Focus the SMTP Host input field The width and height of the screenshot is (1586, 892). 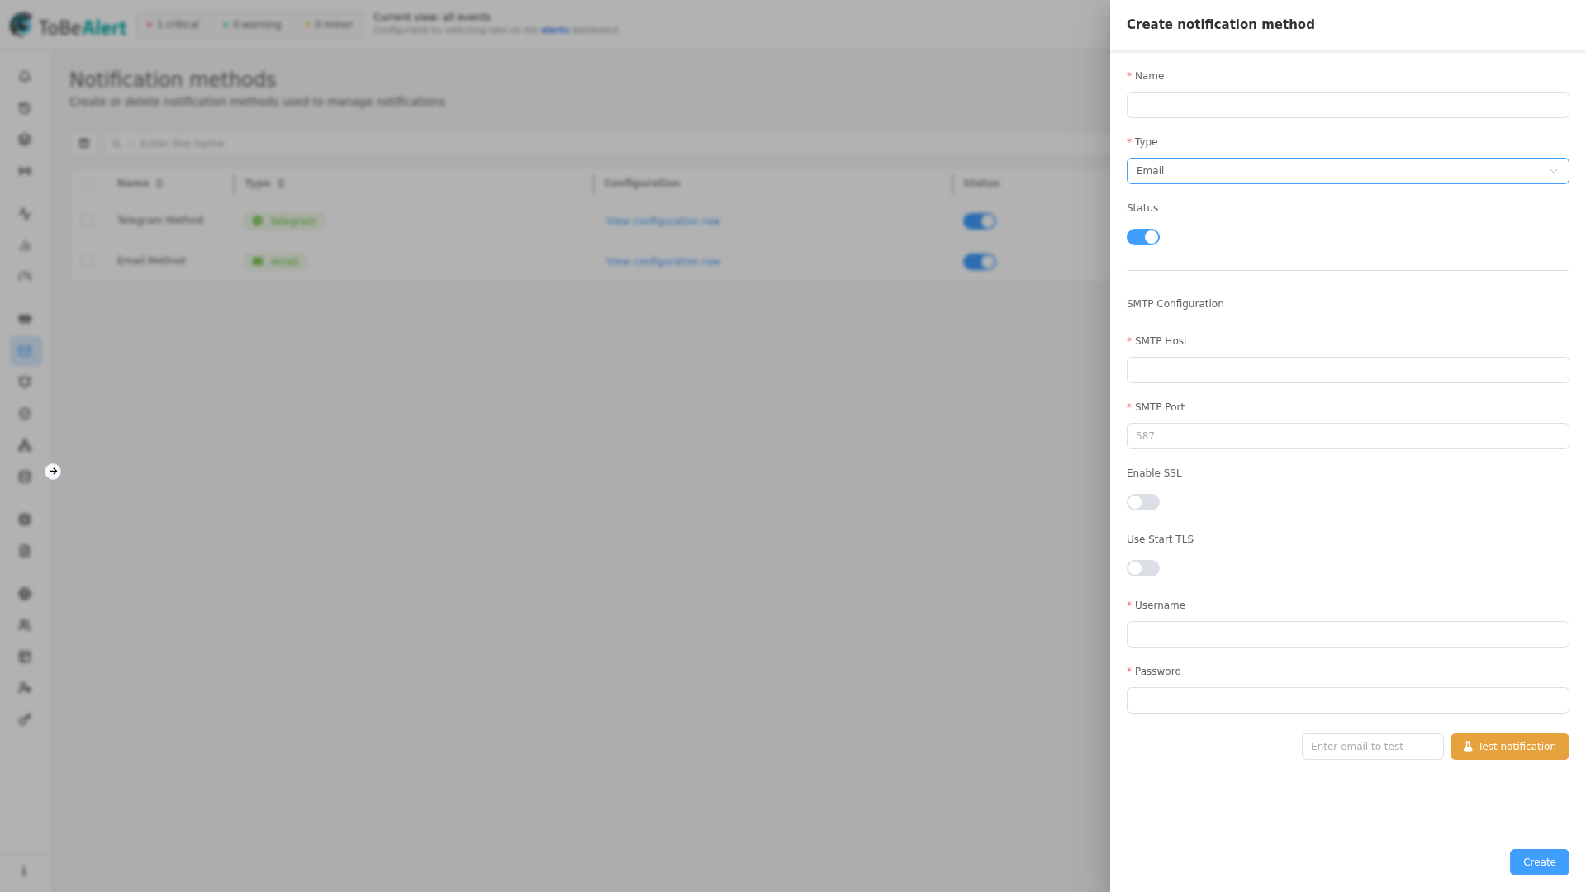[x=1347, y=370]
